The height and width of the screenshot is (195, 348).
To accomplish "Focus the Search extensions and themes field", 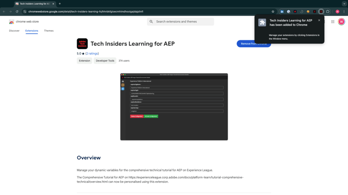I will (x=180, y=21).
